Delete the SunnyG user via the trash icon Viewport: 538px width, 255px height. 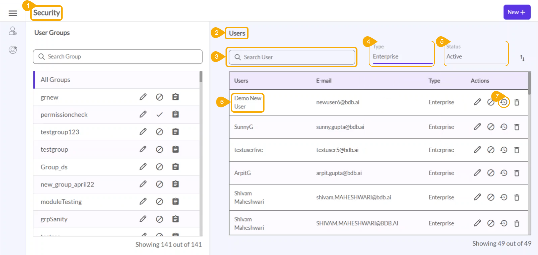[x=517, y=127]
